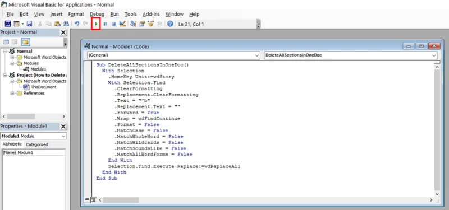Expand Microsoft Word Objects under Normal
The width and height of the screenshot is (449, 210).
12,58
